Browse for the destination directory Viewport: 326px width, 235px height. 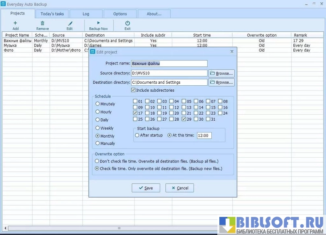[x=221, y=82]
